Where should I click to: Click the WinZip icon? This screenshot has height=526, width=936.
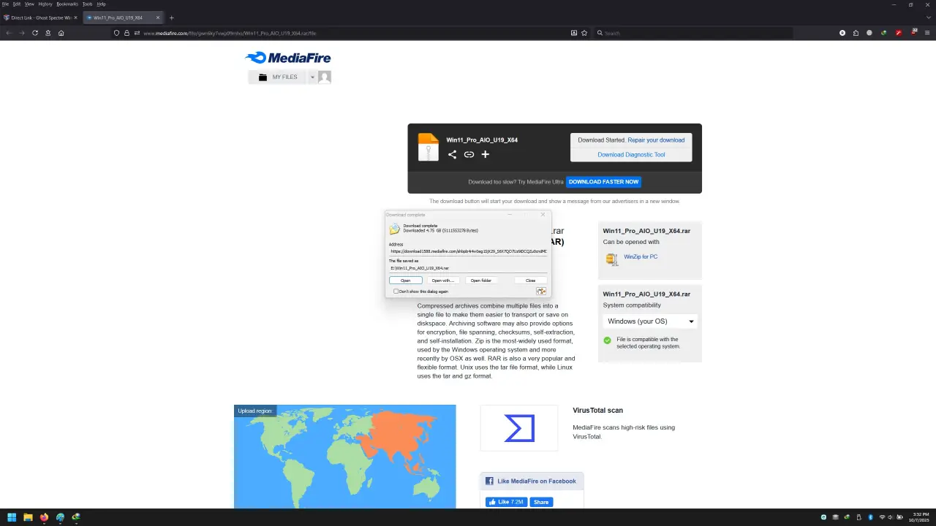[x=612, y=259]
